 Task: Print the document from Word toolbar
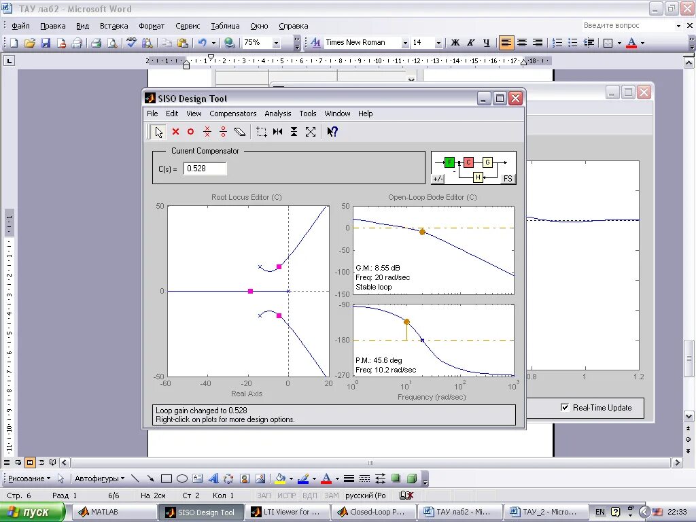point(96,43)
